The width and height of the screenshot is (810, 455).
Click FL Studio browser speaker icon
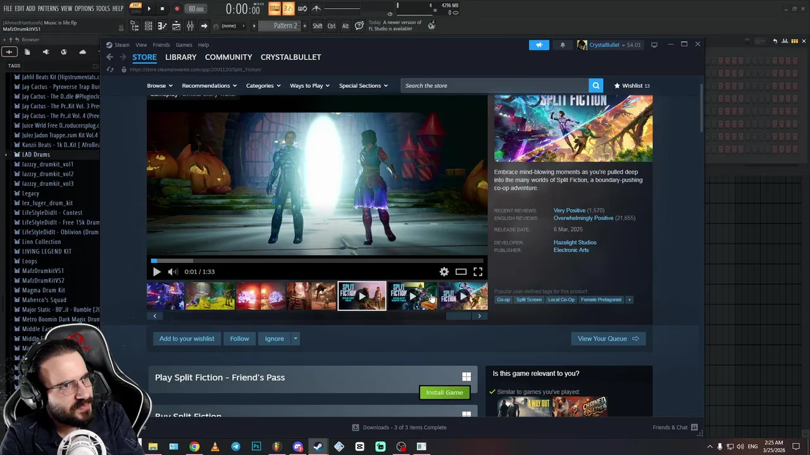[46, 52]
